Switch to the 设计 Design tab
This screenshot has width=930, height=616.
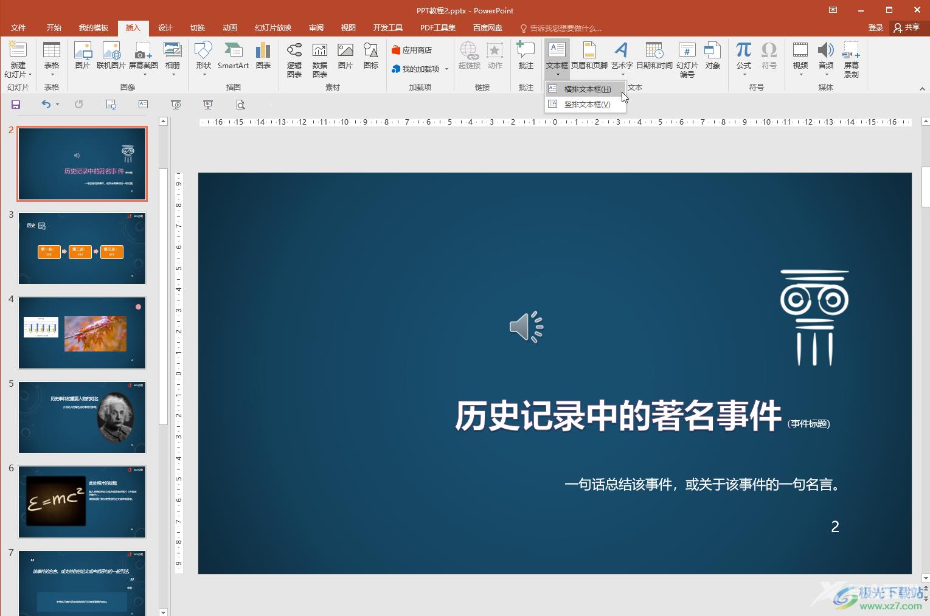(165, 28)
